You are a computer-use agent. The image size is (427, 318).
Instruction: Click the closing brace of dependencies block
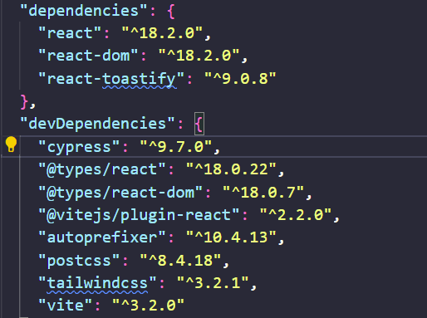tap(24, 102)
